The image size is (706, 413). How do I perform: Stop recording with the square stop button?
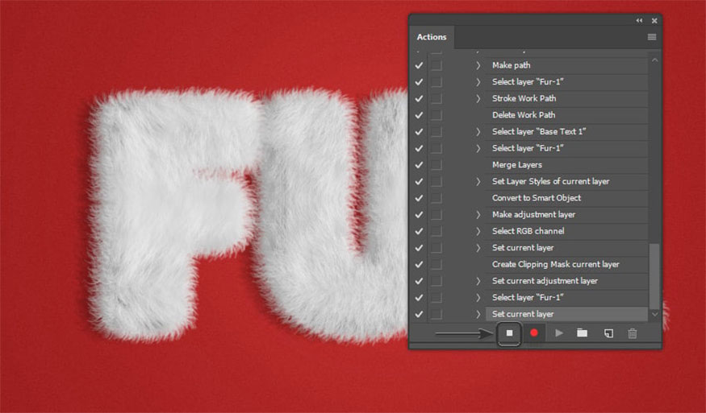[x=508, y=332]
